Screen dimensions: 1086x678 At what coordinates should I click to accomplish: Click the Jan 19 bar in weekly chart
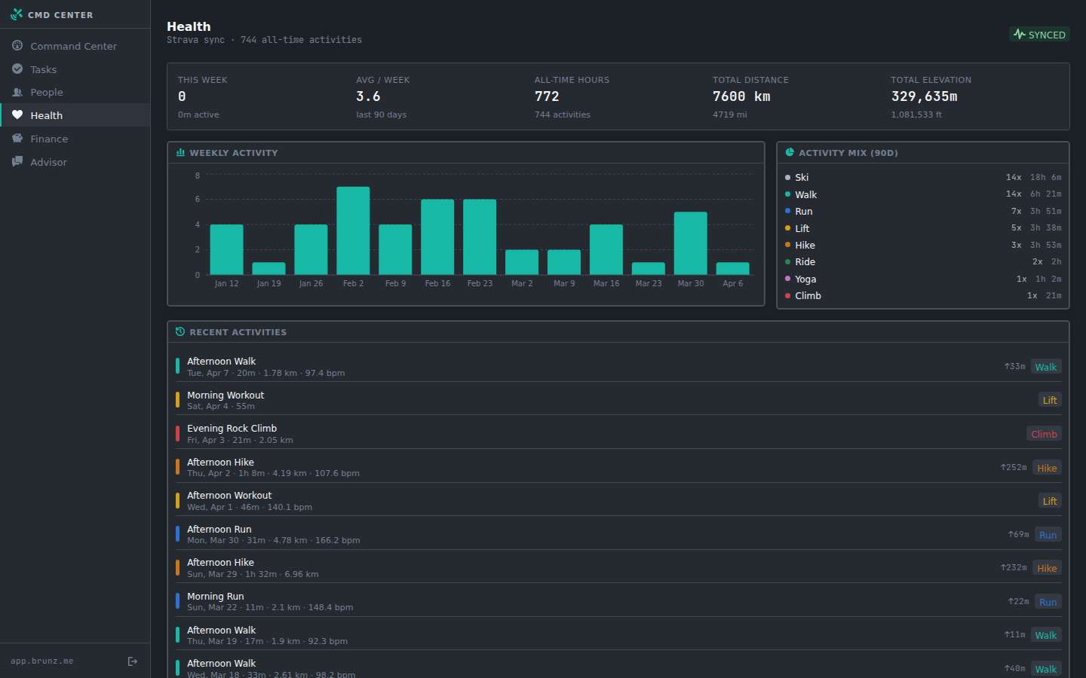pyautogui.click(x=268, y=268)
